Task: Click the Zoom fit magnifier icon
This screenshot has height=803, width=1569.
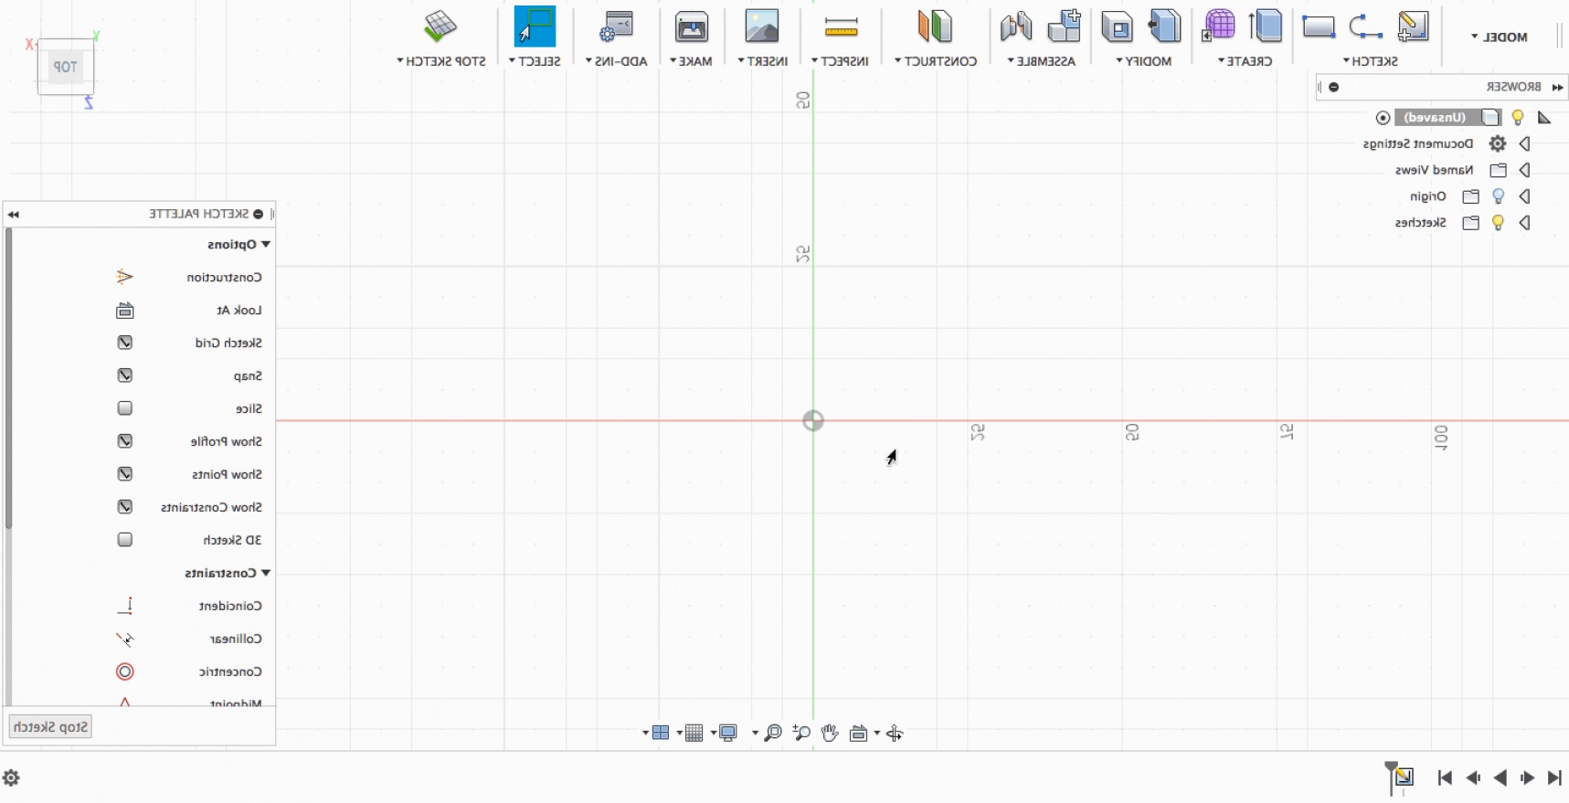Action: 773,733
